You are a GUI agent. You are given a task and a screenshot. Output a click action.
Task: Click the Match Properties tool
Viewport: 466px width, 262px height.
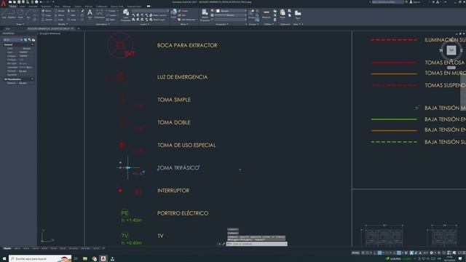tap(205, 15)
